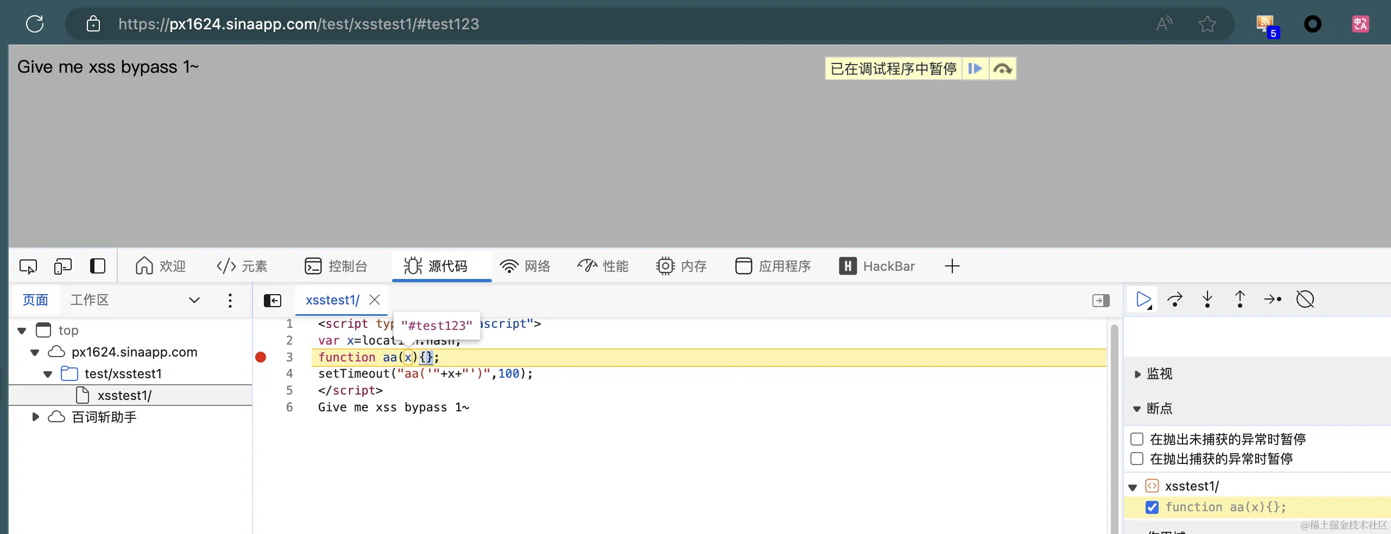Open the extension with blue 5 badge
The width and height of the screenshot is (1391, 534).
(x=1267, y=25)
